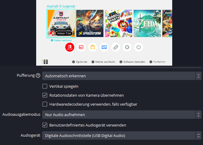
Task: Click the user avatar on Asphalt tile
Action: click(x=52, y=33)
